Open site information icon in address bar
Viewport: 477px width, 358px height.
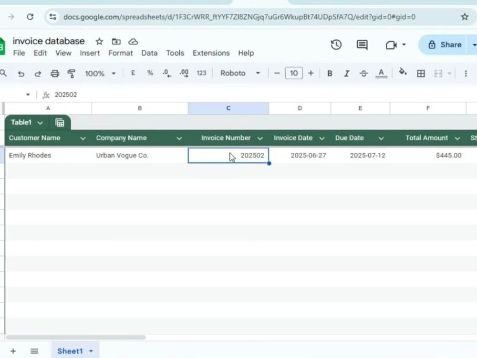click(x=52, y=17)
